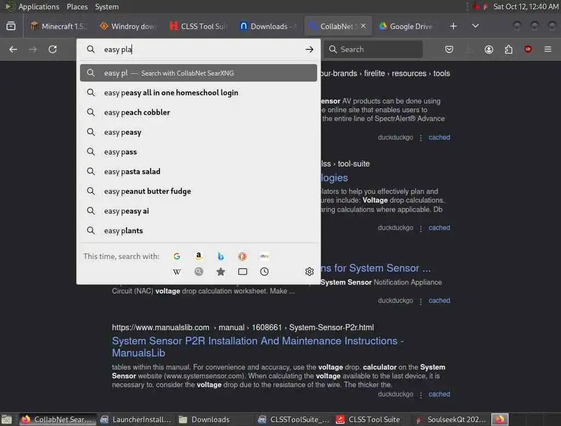
Task: Click the manualslib.com result URL
Action: (243, 327)
